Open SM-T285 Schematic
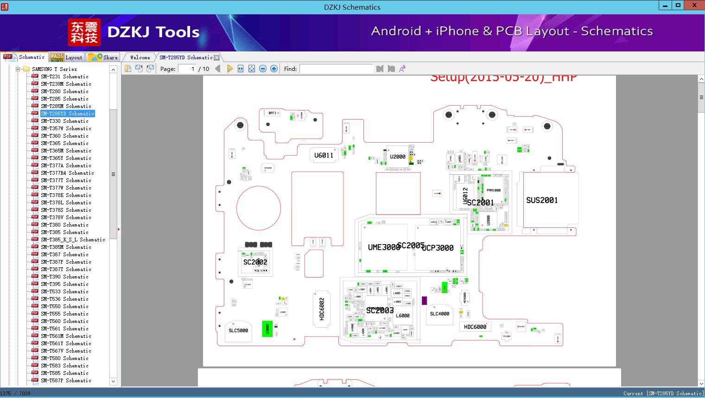 point(64,99)
